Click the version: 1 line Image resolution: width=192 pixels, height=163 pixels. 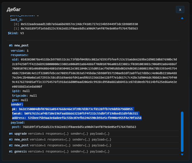point(20,51)
